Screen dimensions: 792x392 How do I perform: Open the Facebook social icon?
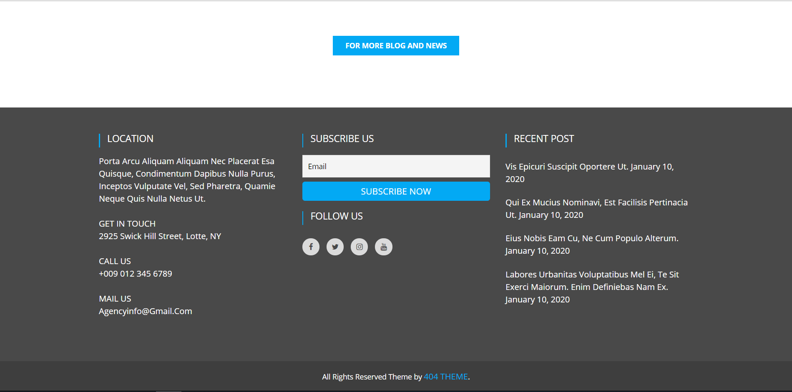pyautogui.click(x=311, y=247)
